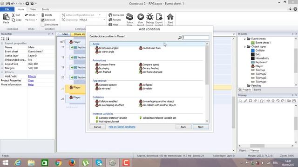298x167 pixels.
Task: Click the Delete icon in the ribbon
Action: coord(43,15)
